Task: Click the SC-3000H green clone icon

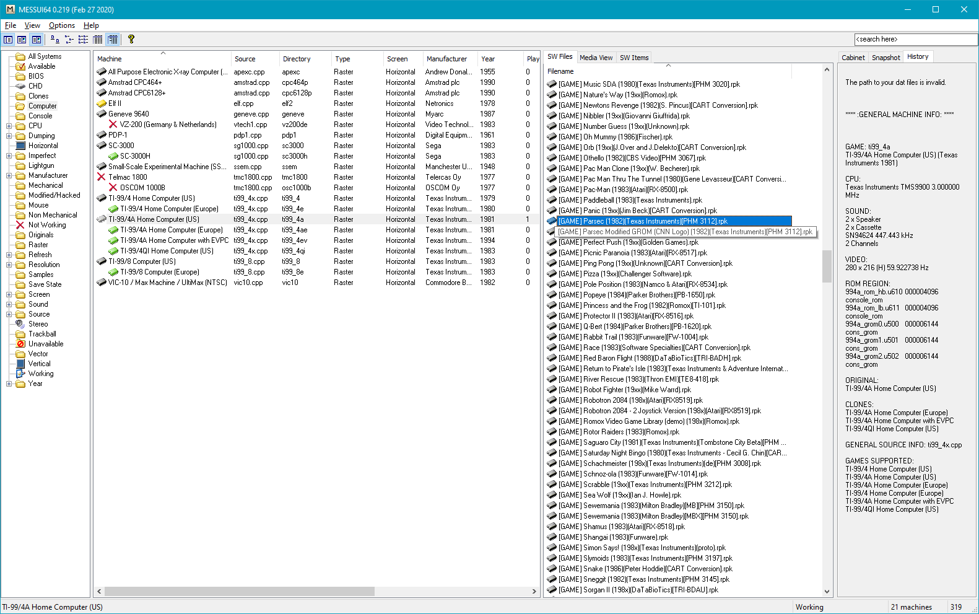Action: coord(113,156)
